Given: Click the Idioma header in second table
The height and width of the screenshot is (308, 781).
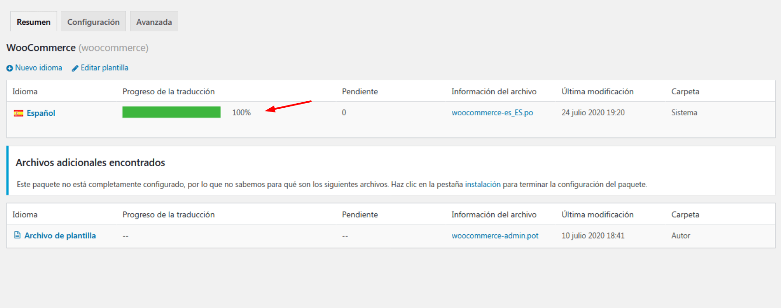Looking at the screenshot, I should click(x=25, y=215).
